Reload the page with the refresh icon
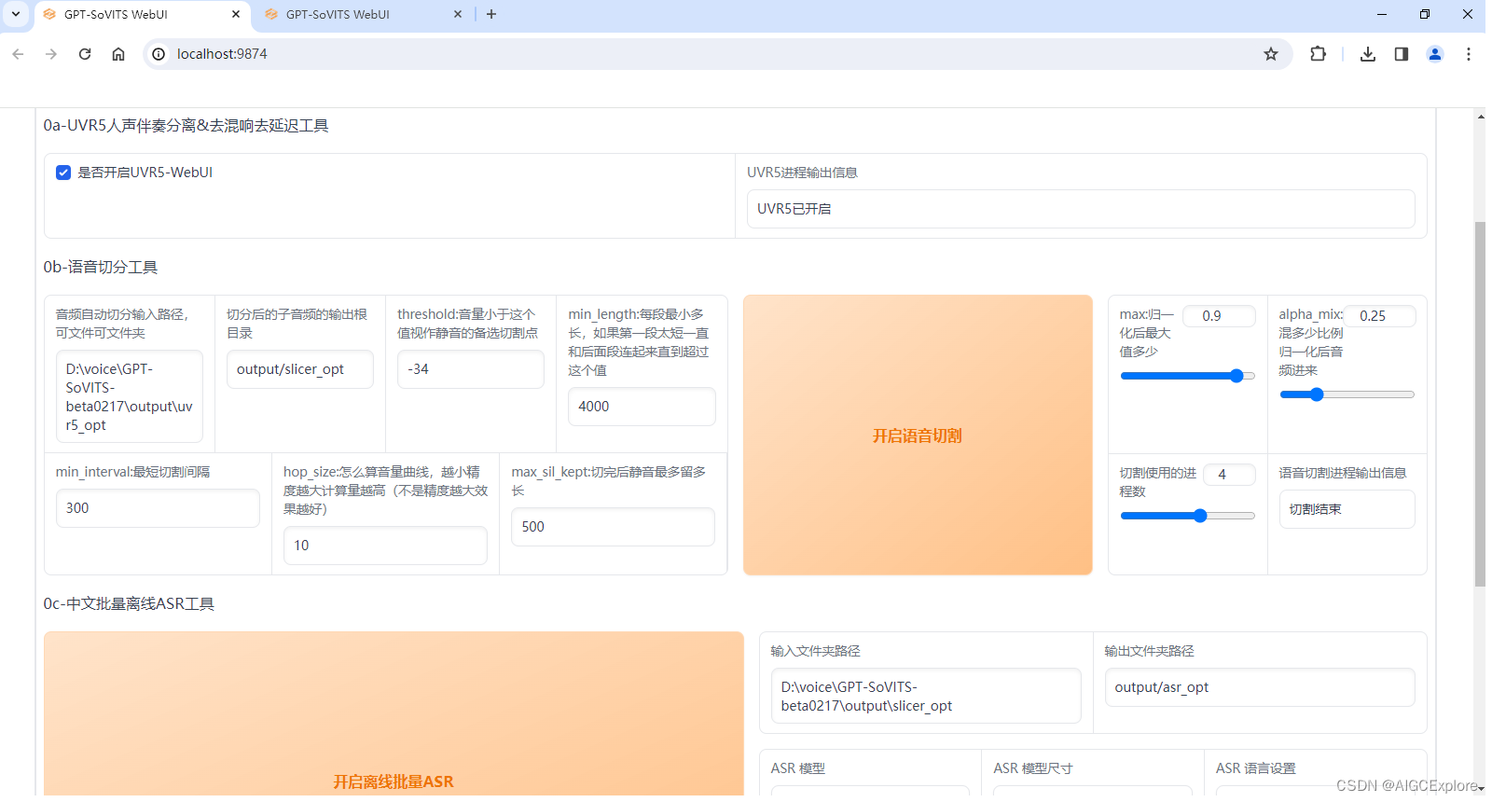This screenshot has width=1492, height=802. pos(85,54)
